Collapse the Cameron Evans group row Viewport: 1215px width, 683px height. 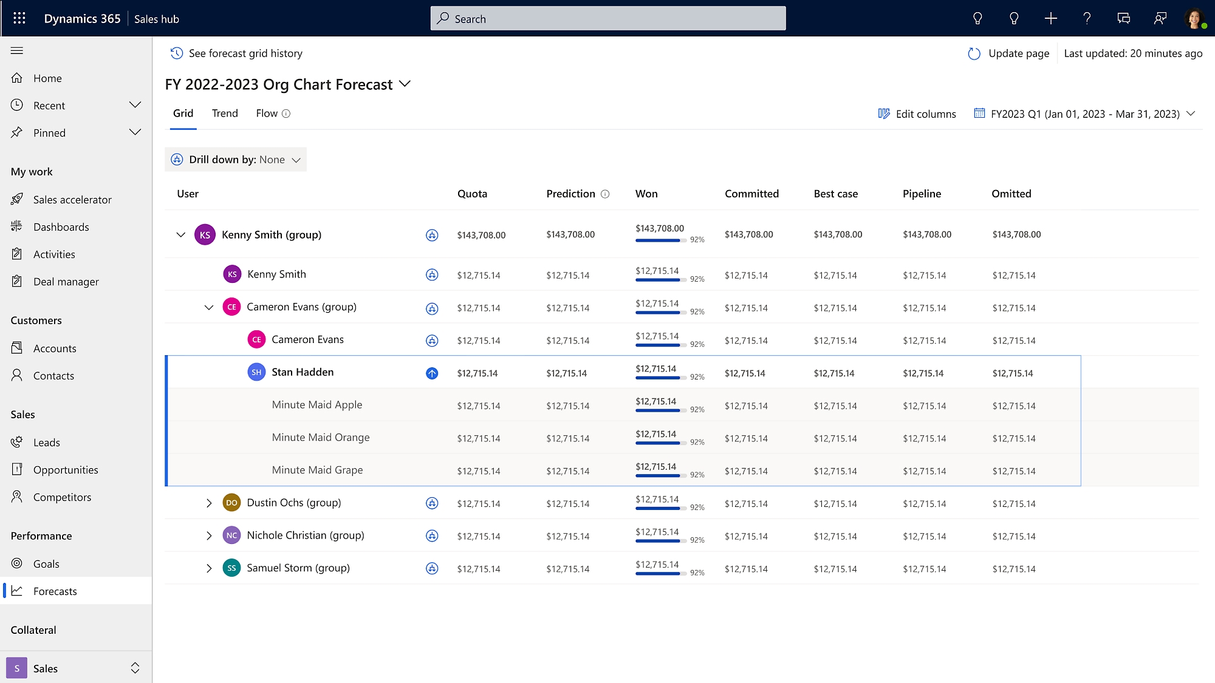click(208, 306)
